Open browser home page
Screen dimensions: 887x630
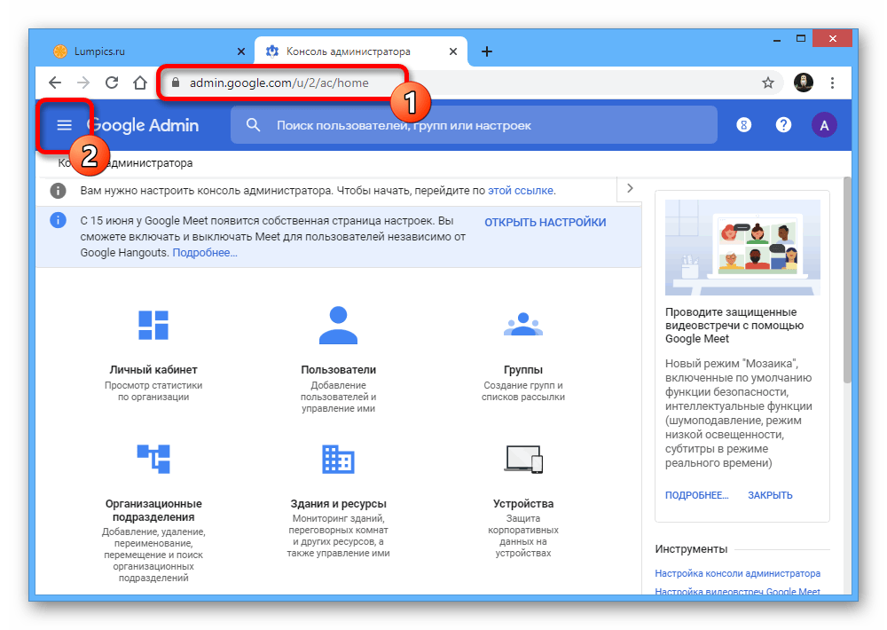140,83
